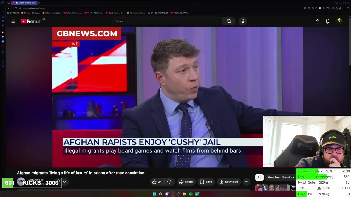The width and height of the screenshot is (351, 197).
Task: Open the tab islands workspace icon
Action: [9, 3]
